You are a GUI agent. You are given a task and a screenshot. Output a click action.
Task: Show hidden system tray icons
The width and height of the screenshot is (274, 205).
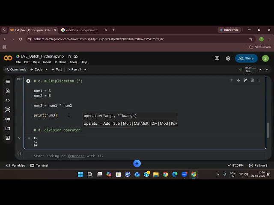coord(218,174)
